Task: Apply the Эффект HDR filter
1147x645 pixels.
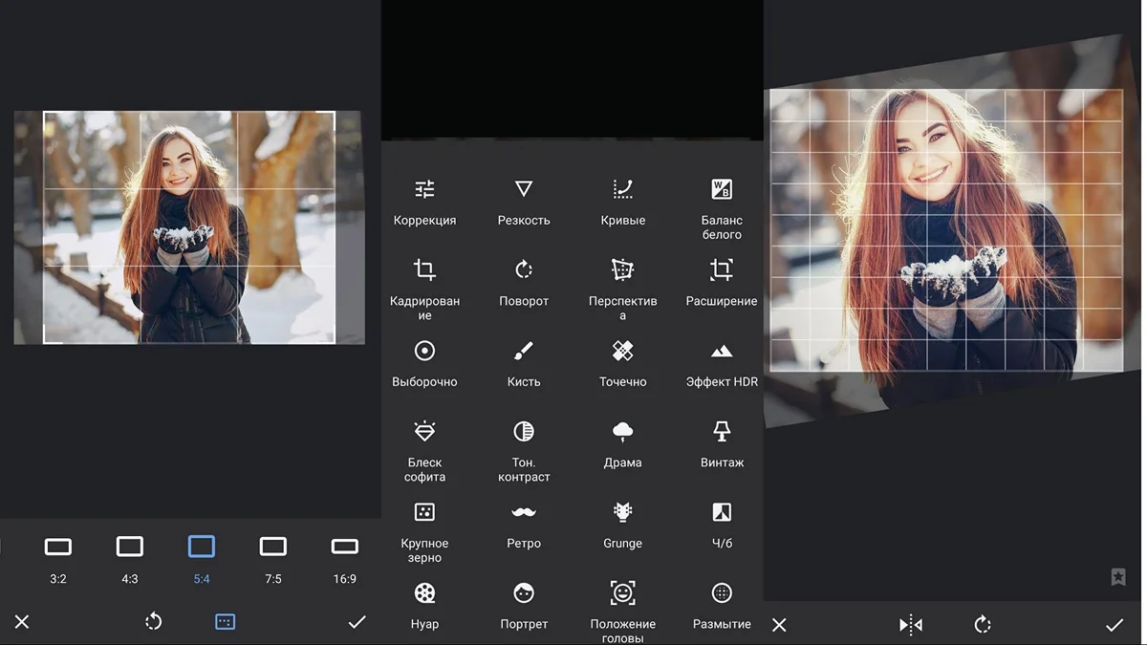Action: (722, 363)
